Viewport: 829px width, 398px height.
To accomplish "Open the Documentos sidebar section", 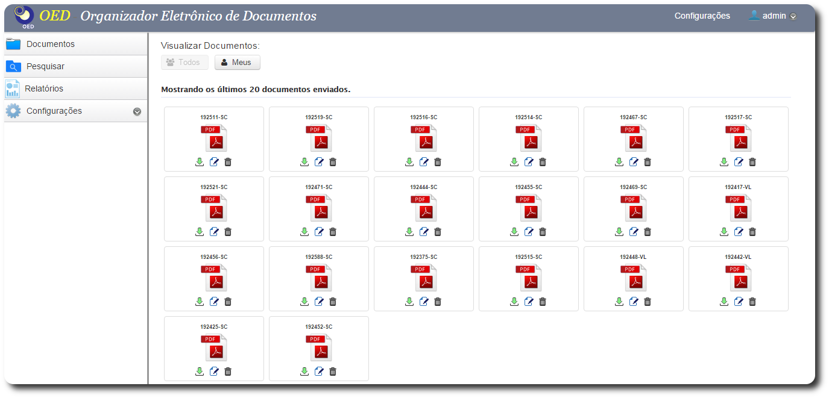I will click(x=76, y=44).
